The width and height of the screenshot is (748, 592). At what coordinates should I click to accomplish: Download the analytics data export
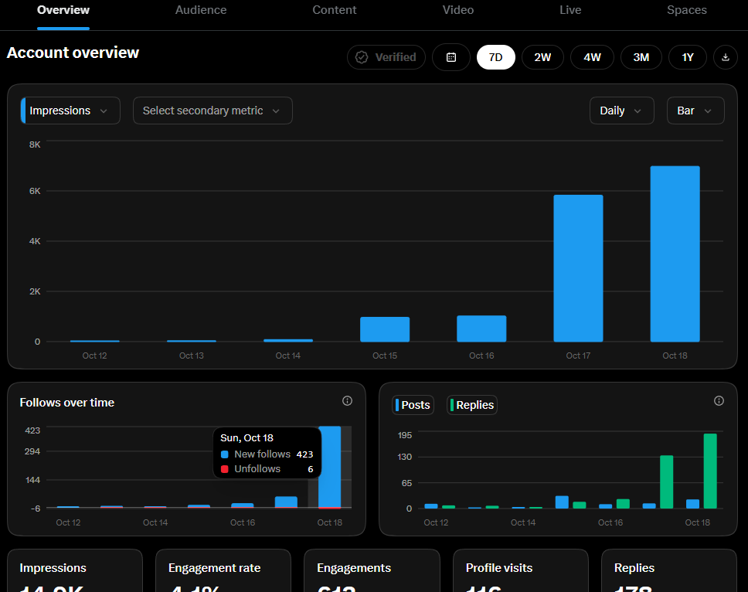tap(725, 57)
